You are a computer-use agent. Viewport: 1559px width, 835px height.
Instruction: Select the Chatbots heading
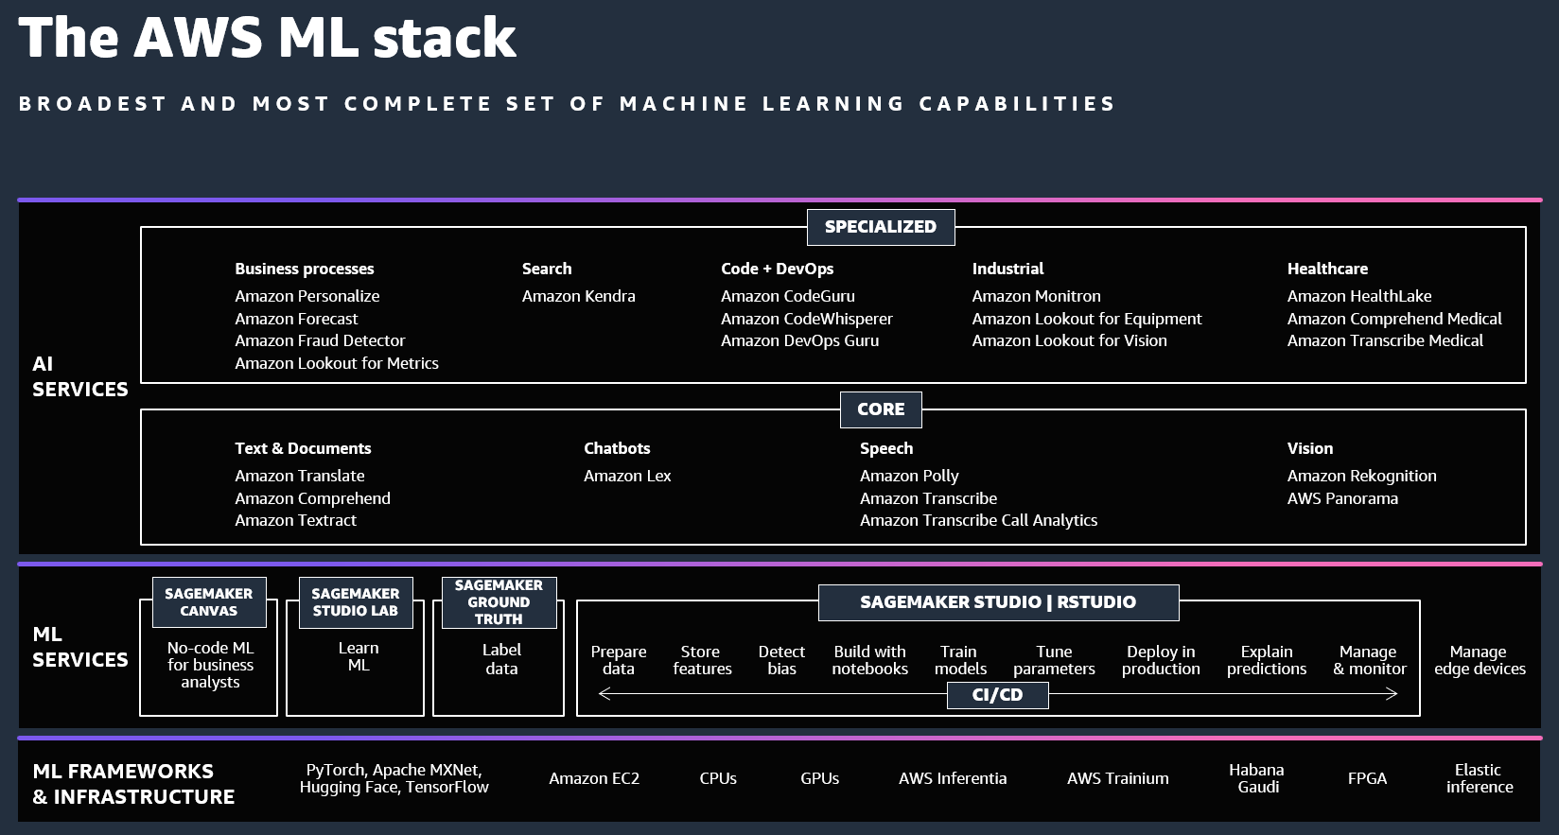(617, 448)
